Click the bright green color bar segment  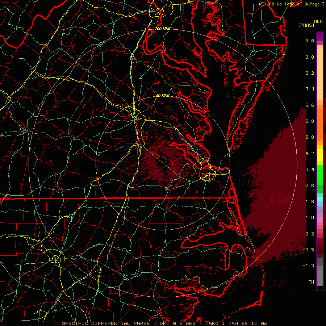(x=320, y=175)
